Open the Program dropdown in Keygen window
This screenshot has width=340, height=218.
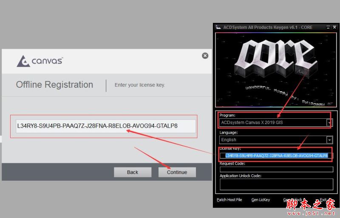tap(329, 123)
